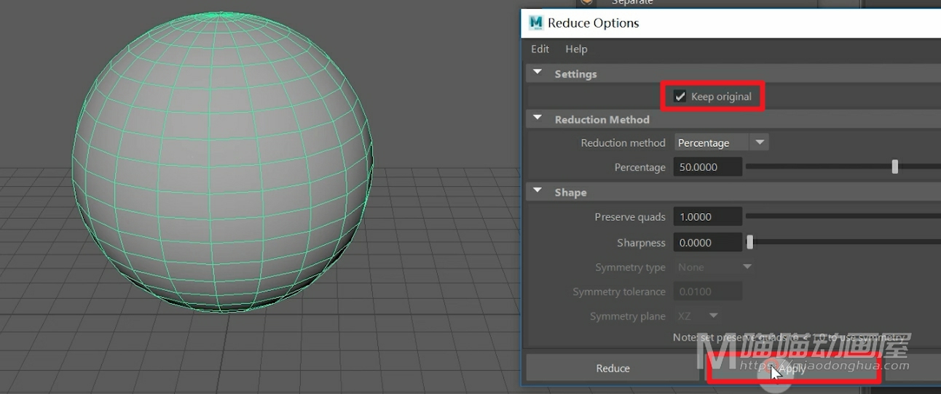This screenshot has width=941, height=394.
Task: Collapse the Settings section
Action: [x=538, y=73]
